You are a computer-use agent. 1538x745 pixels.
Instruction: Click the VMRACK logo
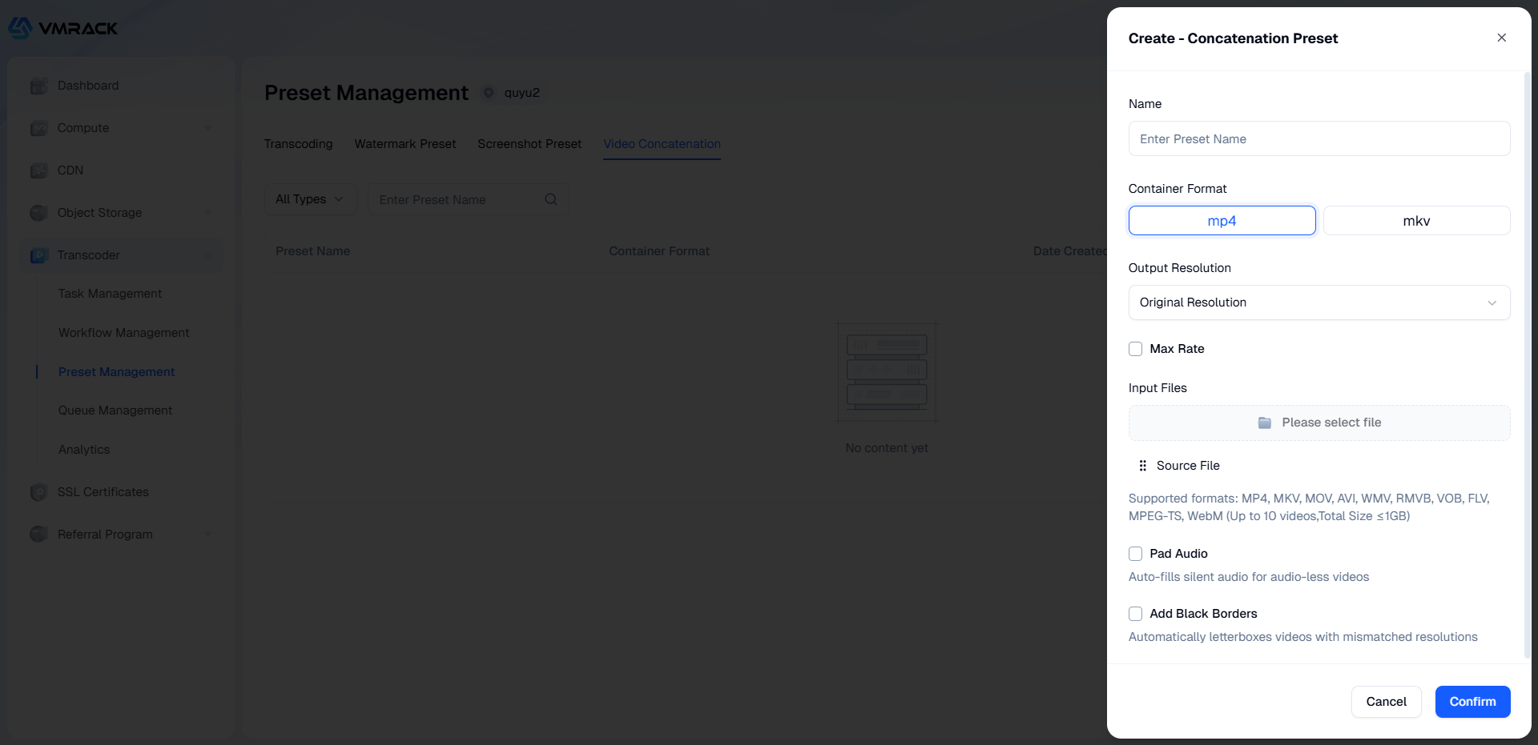pos(62,28)
